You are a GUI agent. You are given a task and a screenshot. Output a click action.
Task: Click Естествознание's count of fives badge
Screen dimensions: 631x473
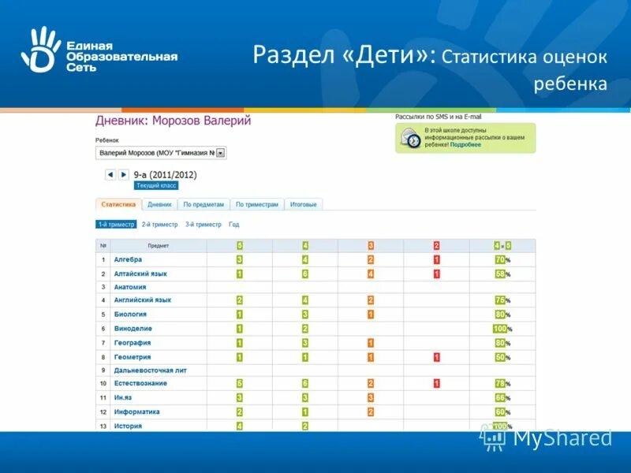point(240,383)
